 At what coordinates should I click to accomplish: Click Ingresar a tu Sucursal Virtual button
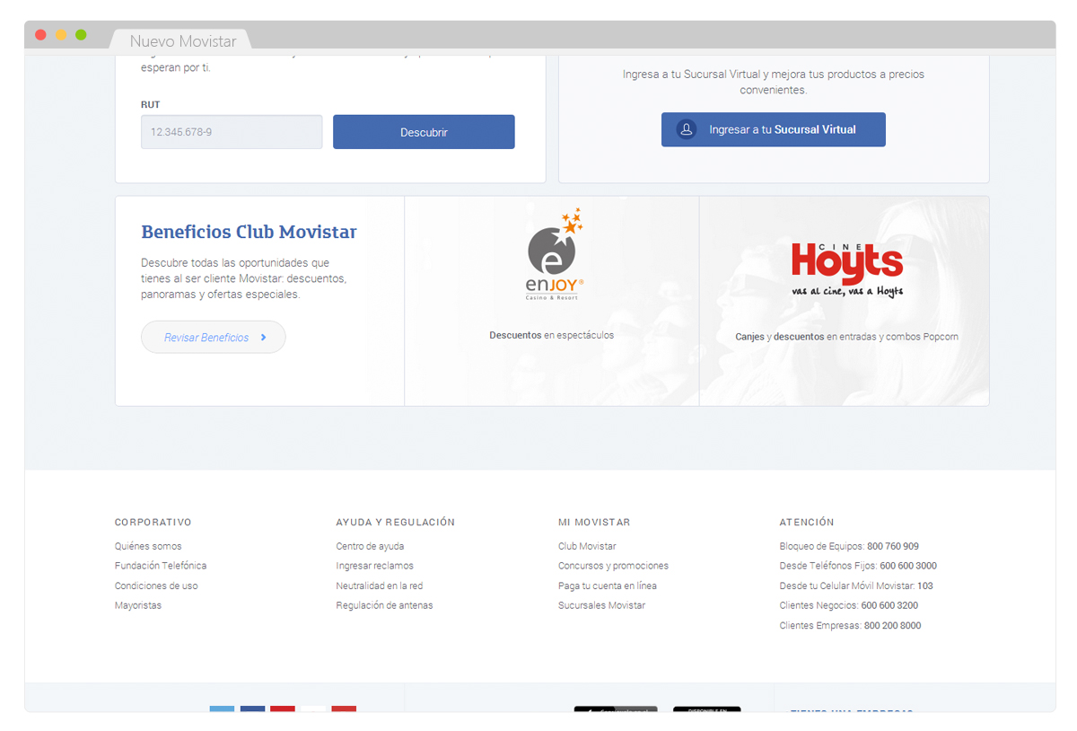(774, 129)
